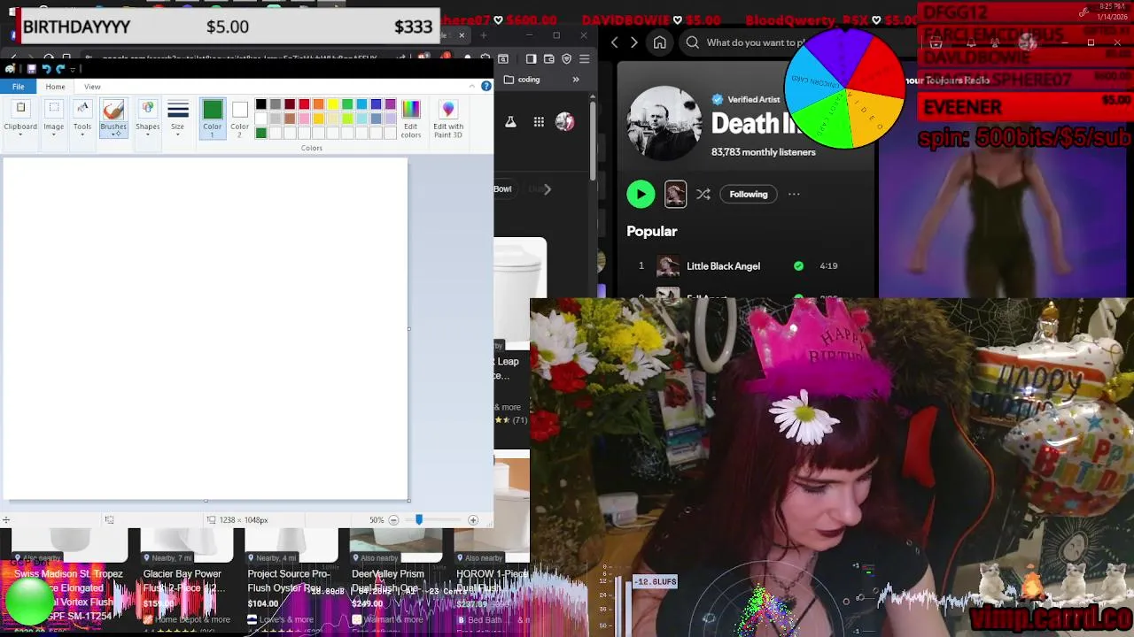Viewport: 1134px width, 637px height.
Task: Choose the custom green swatch in third row
Action: point(261,133)
